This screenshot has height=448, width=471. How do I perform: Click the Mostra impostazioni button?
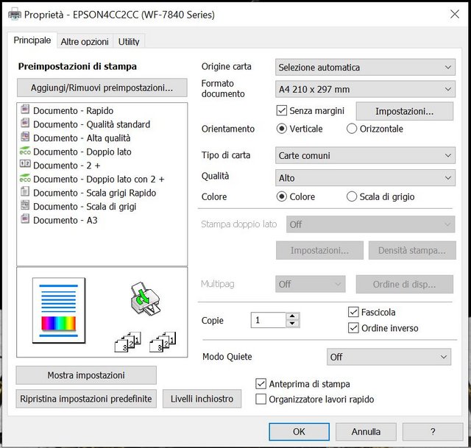point(86,375)
